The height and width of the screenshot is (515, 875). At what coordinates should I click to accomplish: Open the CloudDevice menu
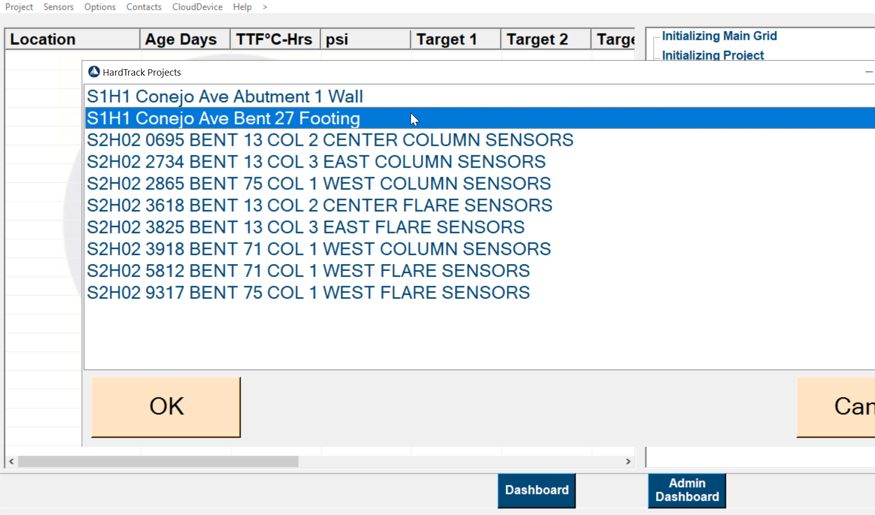(197, 7)
